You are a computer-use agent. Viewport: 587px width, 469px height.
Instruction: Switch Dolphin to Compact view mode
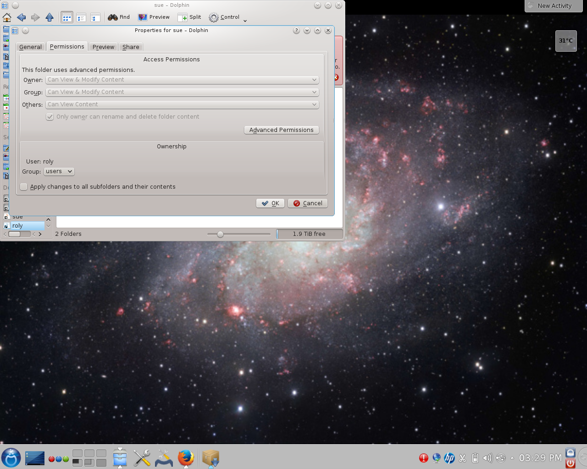click(81, 17)
